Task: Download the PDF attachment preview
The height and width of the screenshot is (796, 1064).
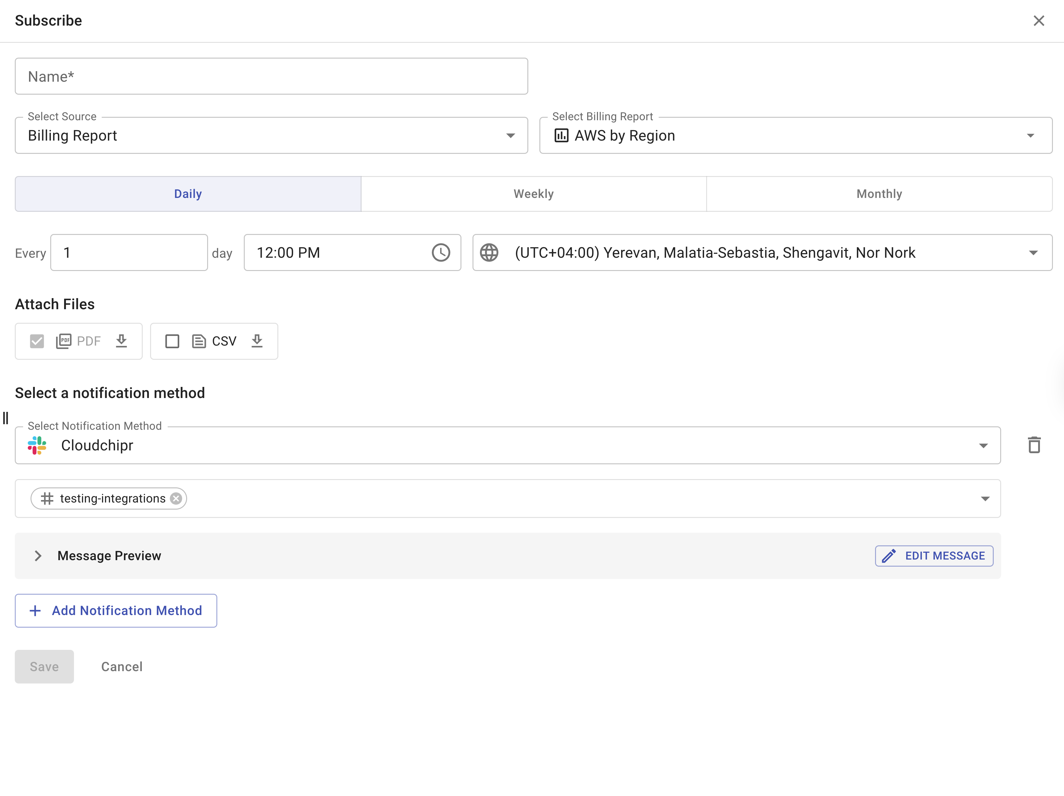Action: coord(122,341)
